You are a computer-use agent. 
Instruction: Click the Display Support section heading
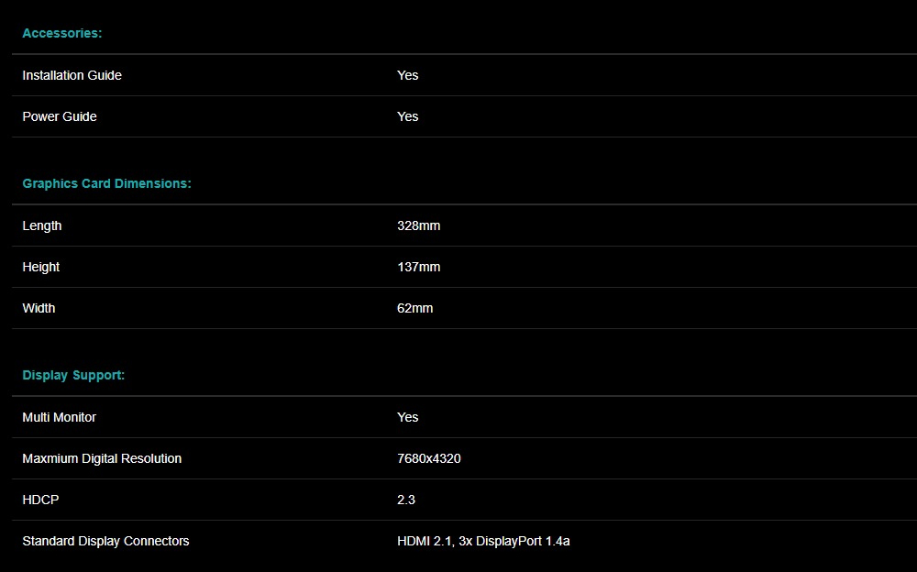tap(73, 375)
